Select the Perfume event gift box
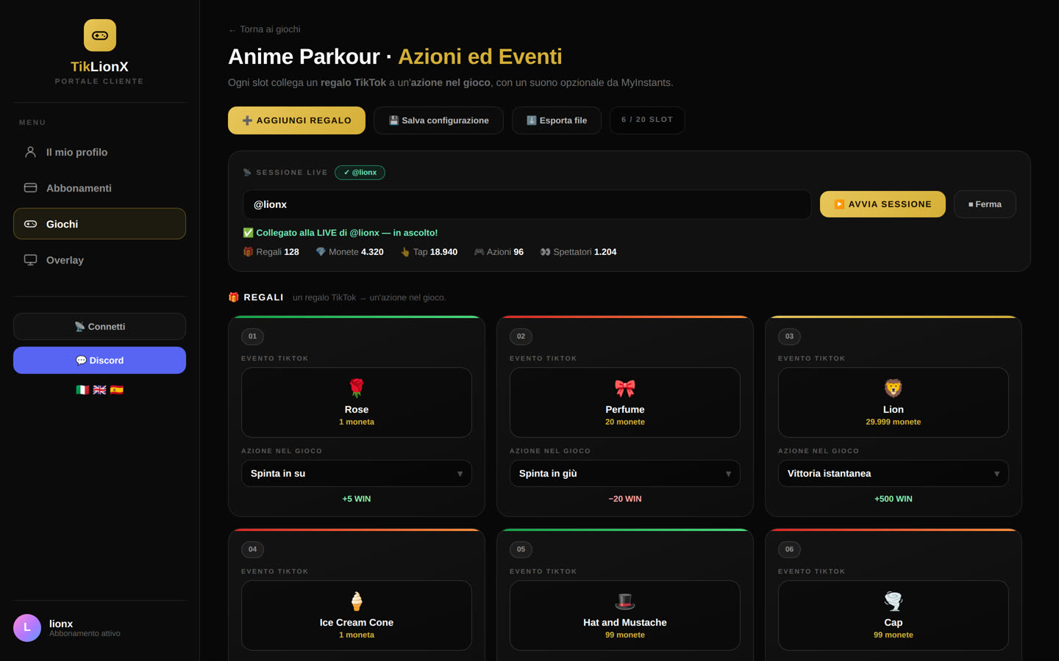The height and width of the screenshot is (661, 1059). pyautogui.click(x=625, y=402)
